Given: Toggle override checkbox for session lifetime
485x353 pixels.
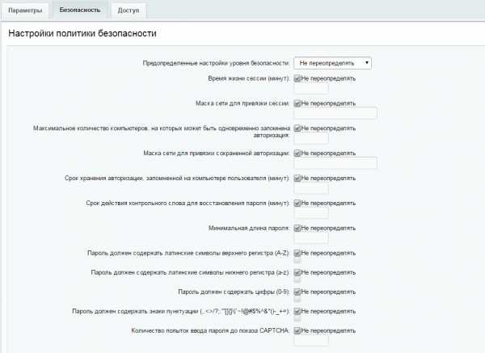Looking at the screenshot, I should tap(298, 79).
